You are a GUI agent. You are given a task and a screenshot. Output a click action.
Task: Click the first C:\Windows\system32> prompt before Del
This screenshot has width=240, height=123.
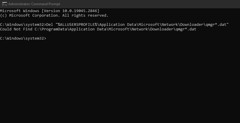[x=23, y=25]
